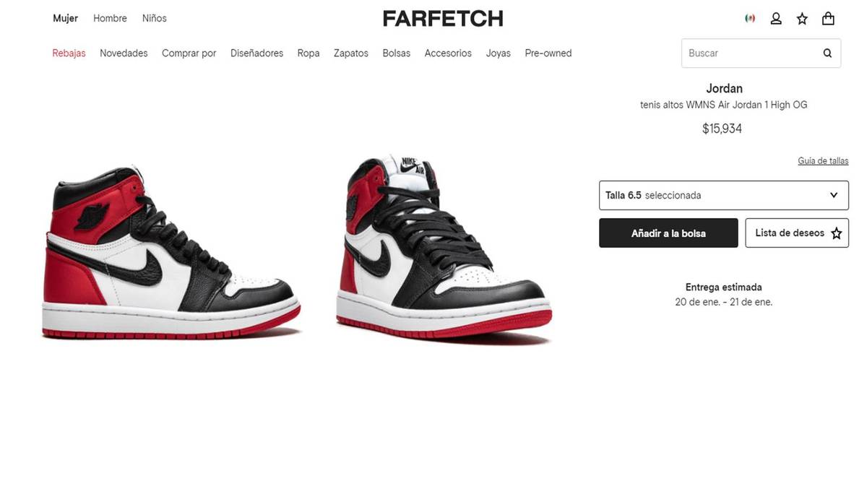The image size is (867, 489).
Task: Click the Añadir a la bolsa button
Action: [668, 233]
